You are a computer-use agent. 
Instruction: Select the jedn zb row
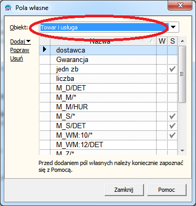pos(108,69)
